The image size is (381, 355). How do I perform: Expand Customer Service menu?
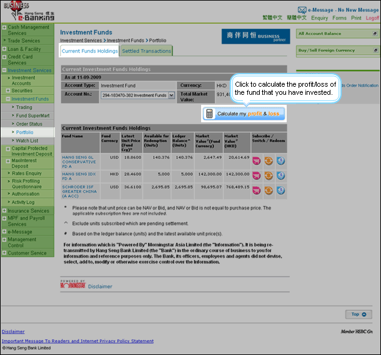pos(4,253)
